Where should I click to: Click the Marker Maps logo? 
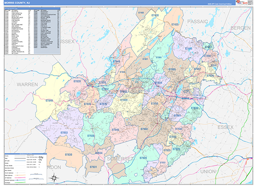pyautogui.click(x=241, y=3)
